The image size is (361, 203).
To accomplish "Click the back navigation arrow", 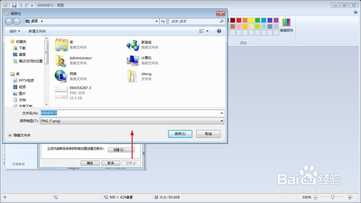I will click(x=9, y=21).
